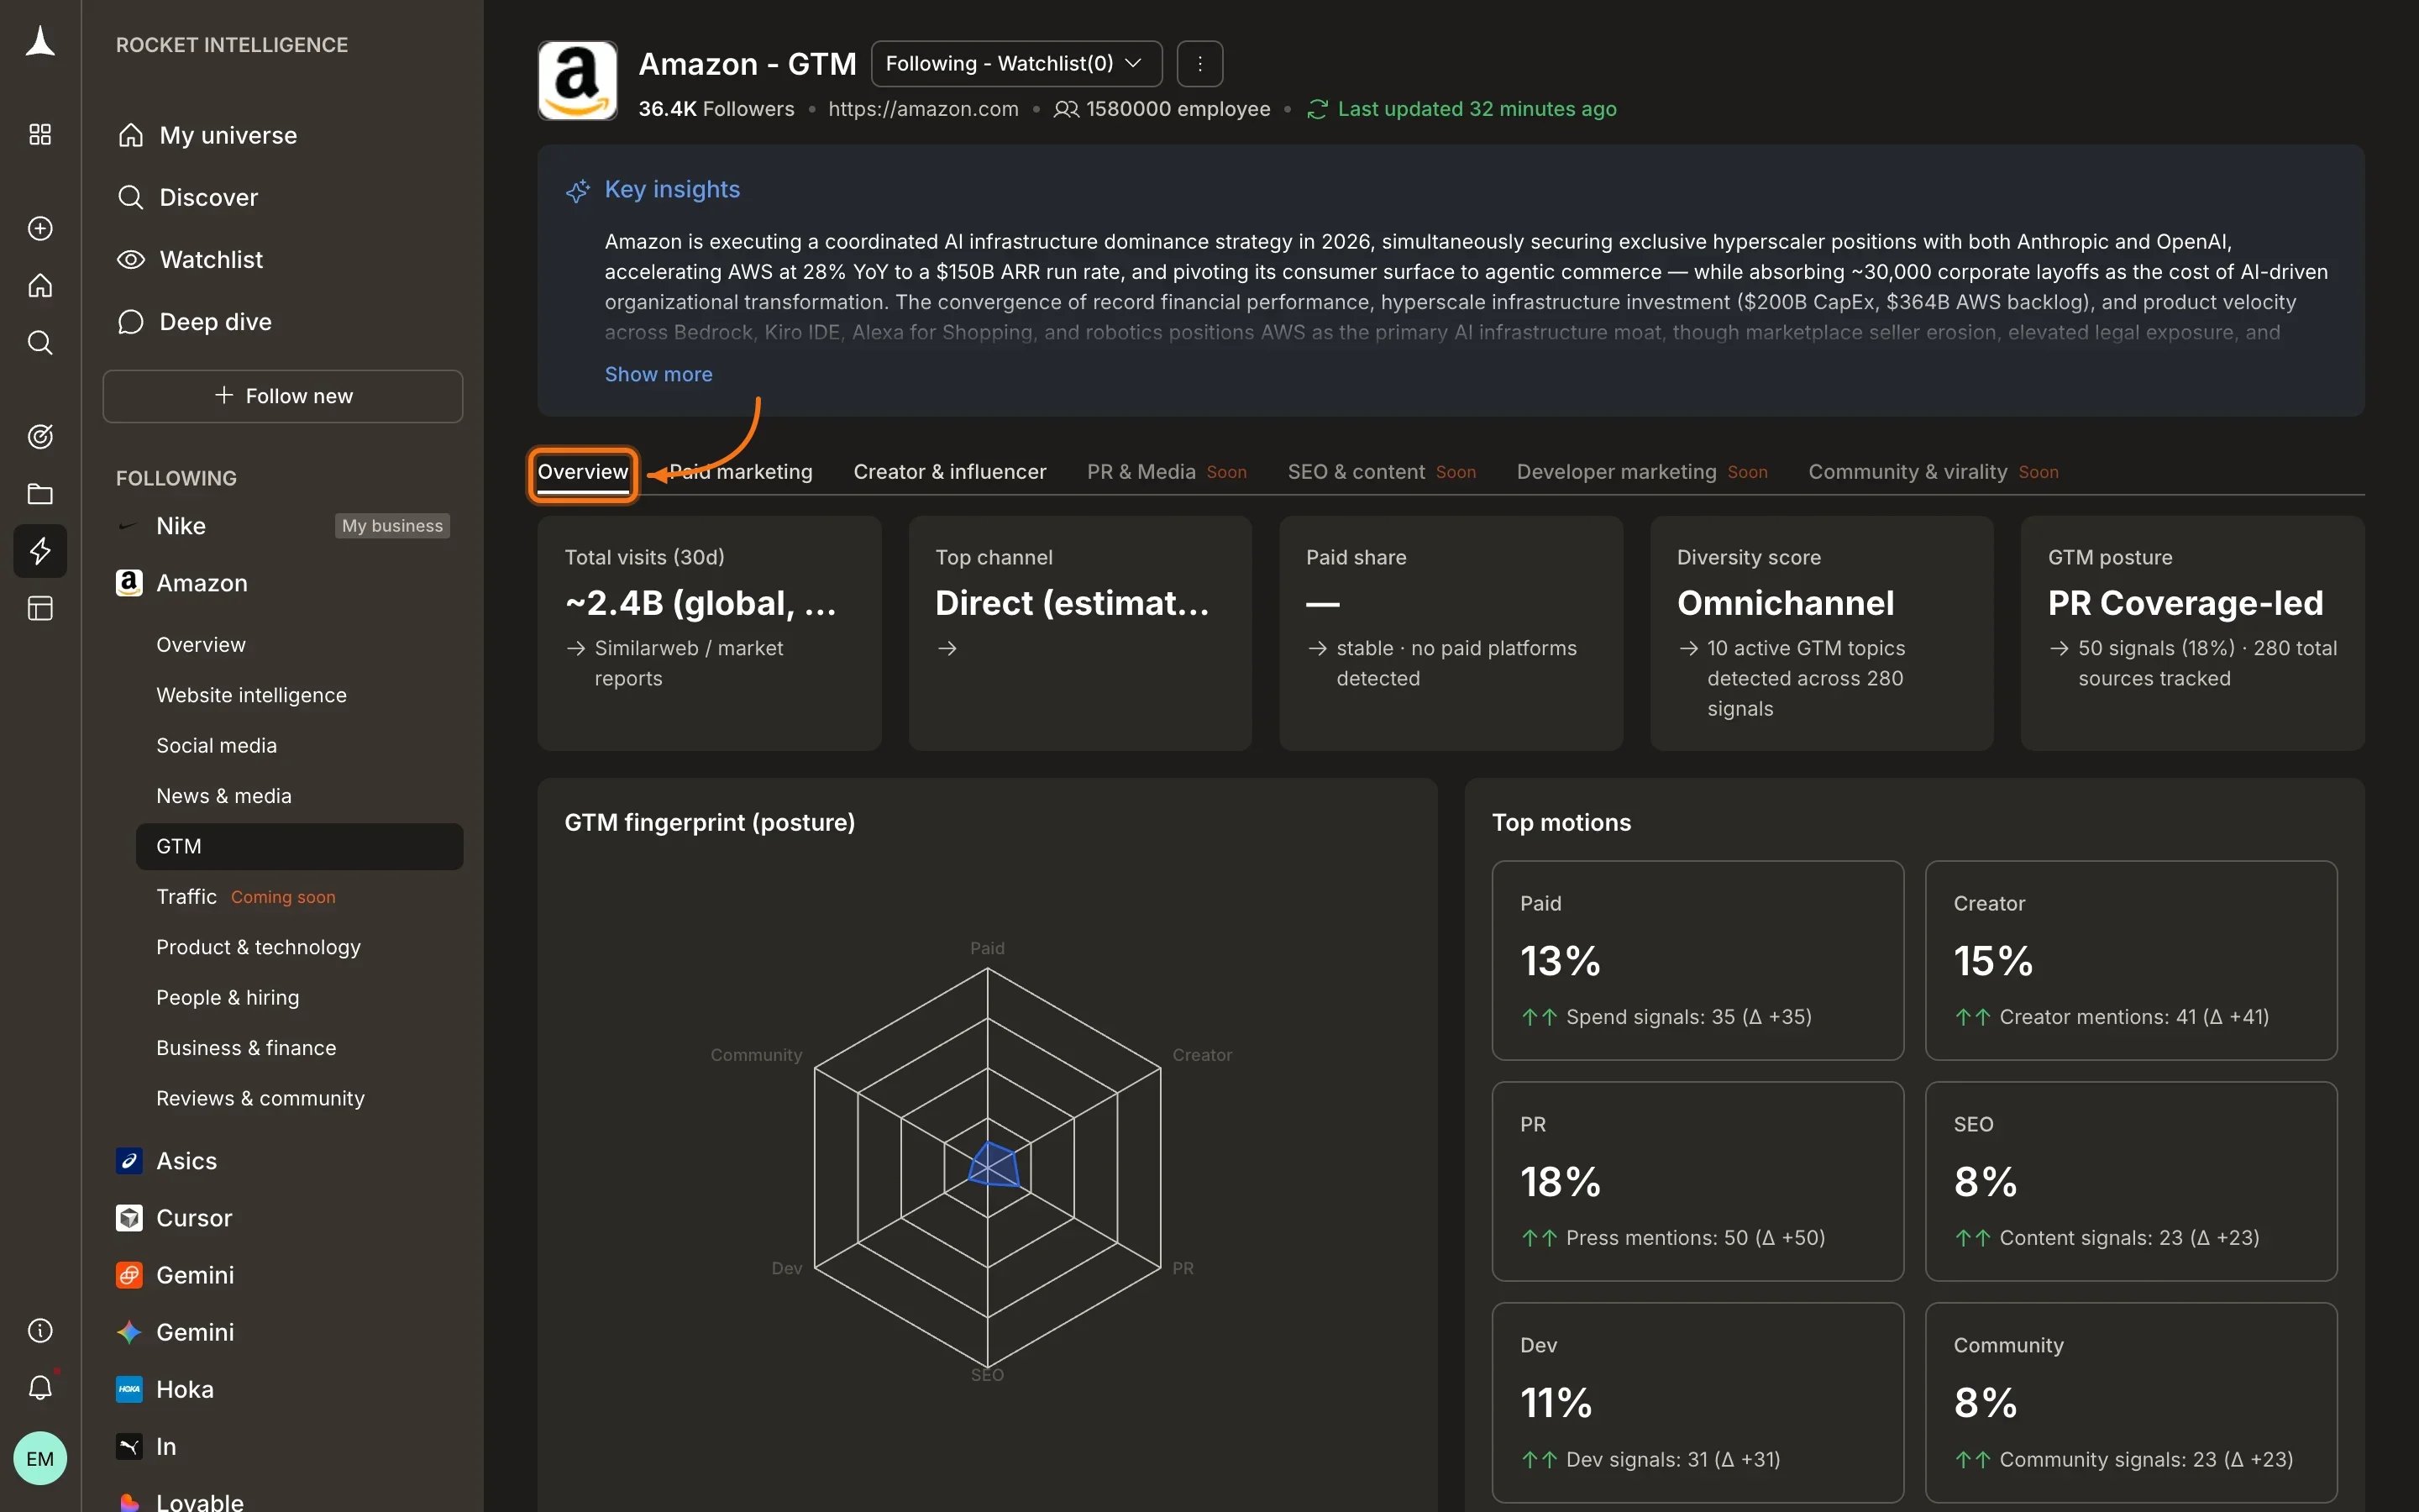Image resolution: width=2419 pixels, height=1512 pixels.
Task: Open the Creator 15% motion card
Action: click(2131, 960)
